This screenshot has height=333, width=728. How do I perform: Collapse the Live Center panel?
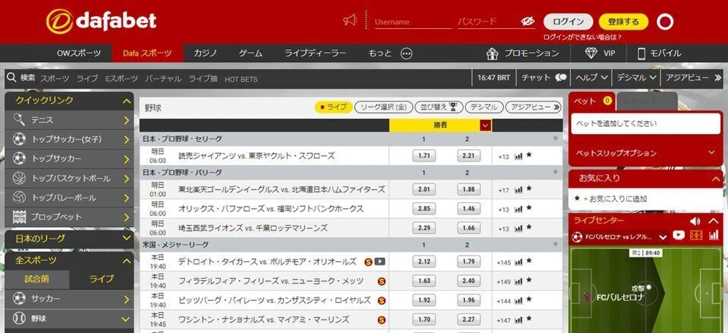tap(714, 221)
